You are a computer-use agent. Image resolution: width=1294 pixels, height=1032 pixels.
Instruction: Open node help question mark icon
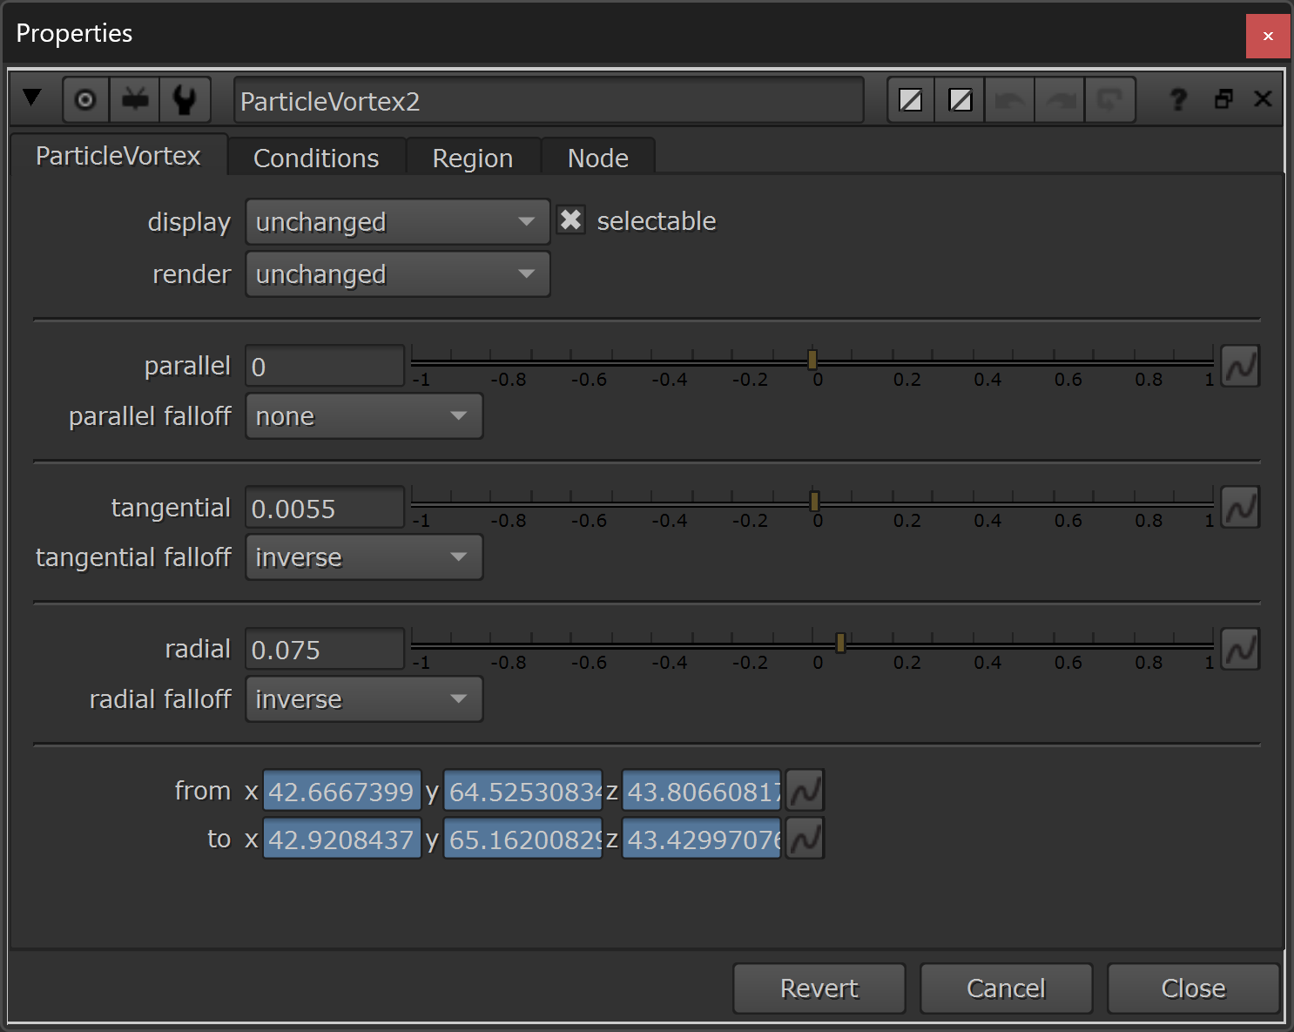(x=1178, y=99)
